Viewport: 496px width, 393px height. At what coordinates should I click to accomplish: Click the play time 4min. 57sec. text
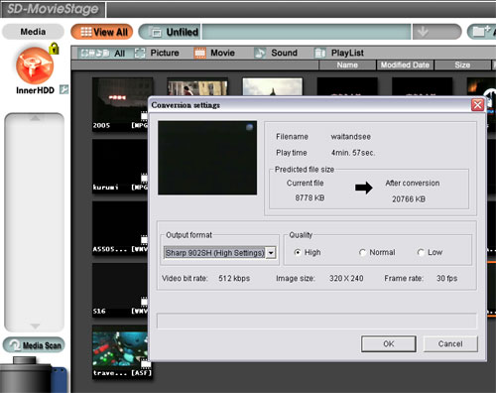pos(353,153)
